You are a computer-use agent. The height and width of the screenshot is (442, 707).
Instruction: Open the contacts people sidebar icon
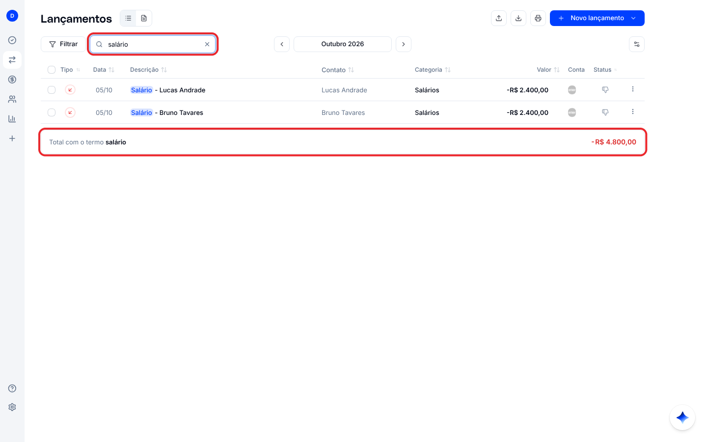(12, 99)
